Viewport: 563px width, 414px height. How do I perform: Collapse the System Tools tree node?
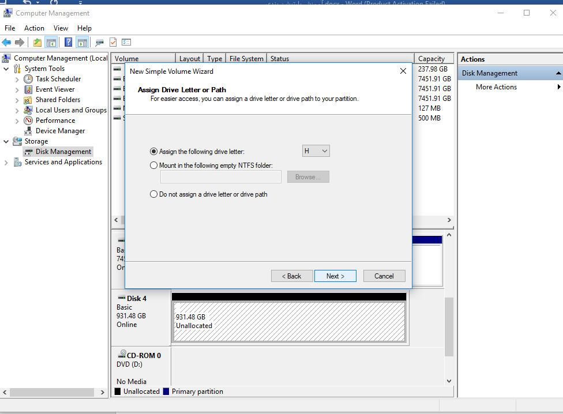click(x=6, y=69)
